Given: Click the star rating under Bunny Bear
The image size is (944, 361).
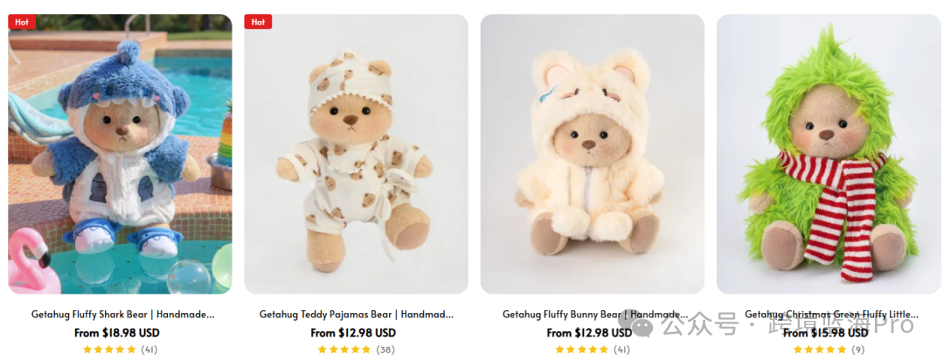Looking at the screenshot, I should tap(581, 349).
